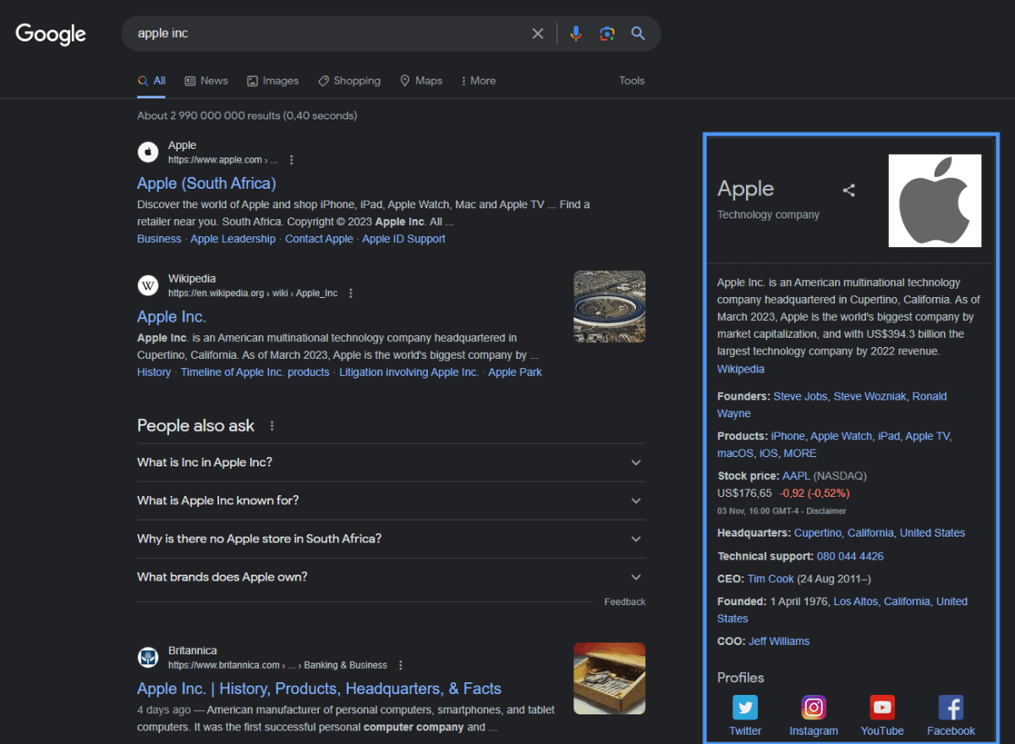Click the Google logo

50,34
